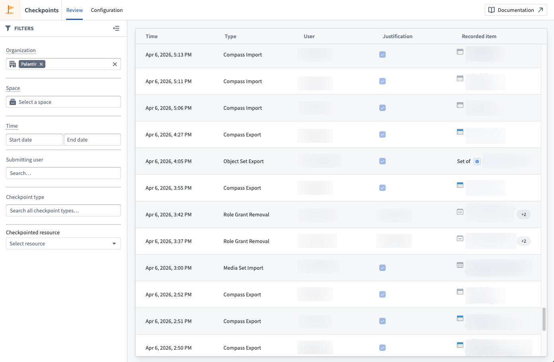554x362 pixels.
Task: Click recorded item icon for 5:06 PM row
Action: pyautogui.click(x=460, y=105)
